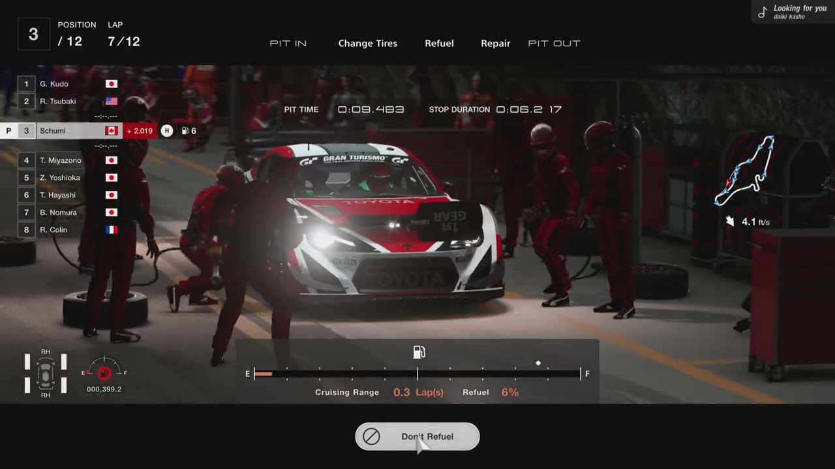Select the Change Tires pit step
The height and width of the screenshot is (469, 835).
368,43
